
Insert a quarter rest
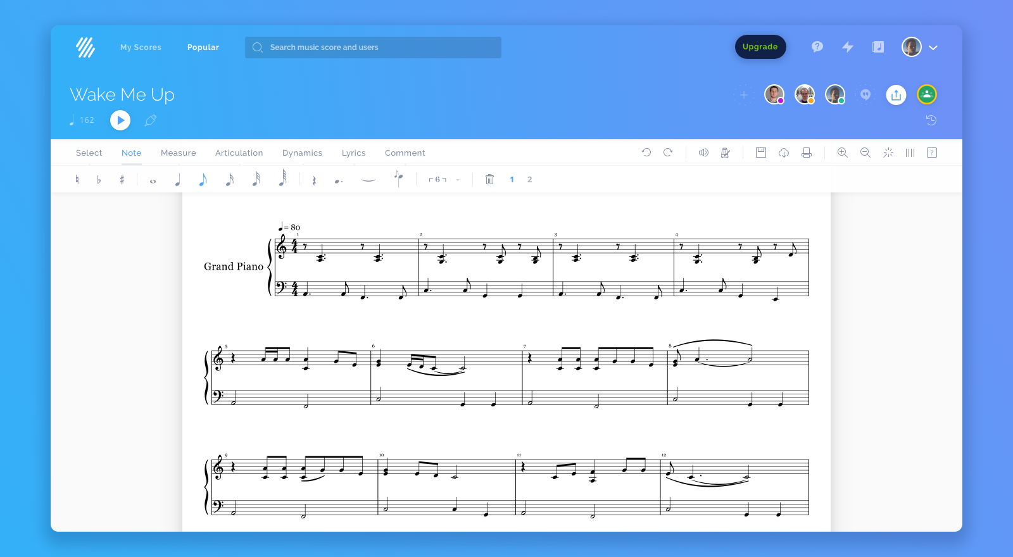pyautogui.click(x=314, y=180)
